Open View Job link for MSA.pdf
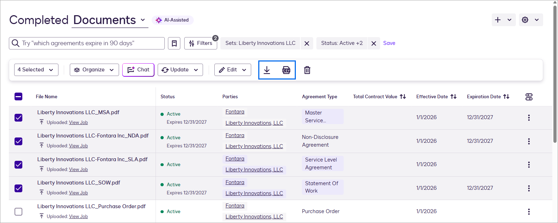This screenshot has width=558, height=223. tap(78, 122)
